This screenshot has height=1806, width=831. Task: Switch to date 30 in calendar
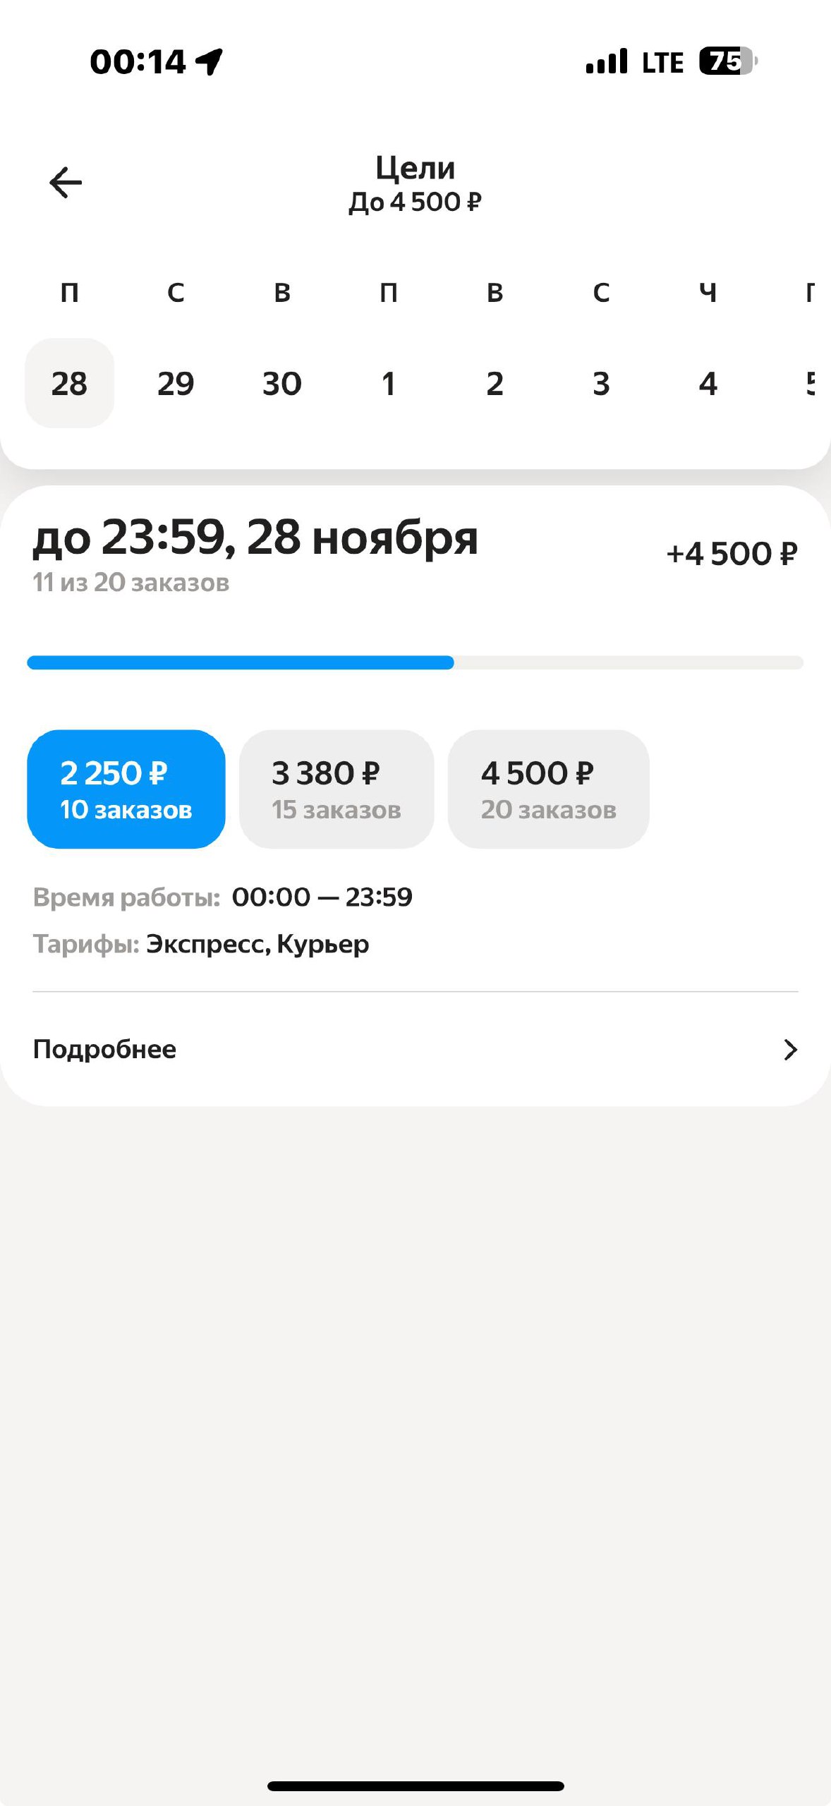282,384
